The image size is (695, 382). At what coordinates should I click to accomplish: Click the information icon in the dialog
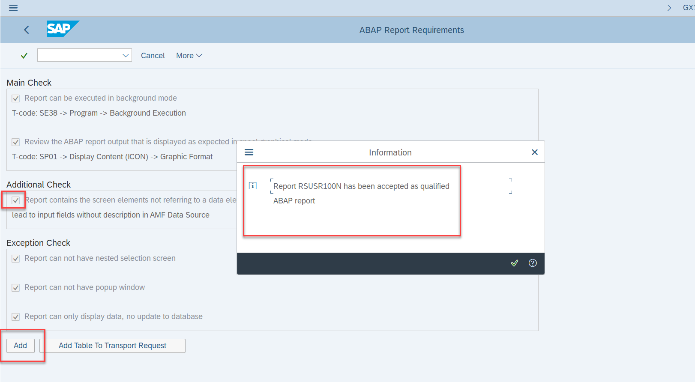253,185
